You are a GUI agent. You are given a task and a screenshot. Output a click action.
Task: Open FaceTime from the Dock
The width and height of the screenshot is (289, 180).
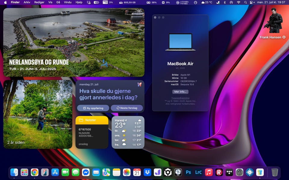tap(65, 172)
